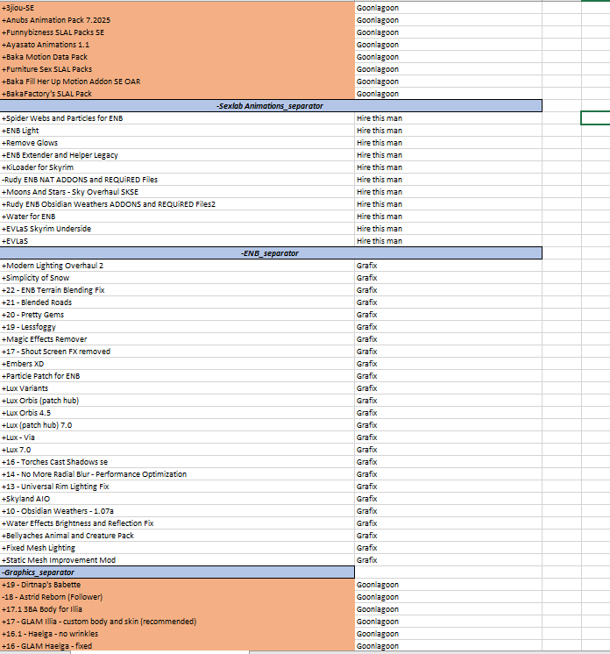Click '+Static Mesh Improvement Mod' cell
The image size is (610, 654).
[177, 560]
